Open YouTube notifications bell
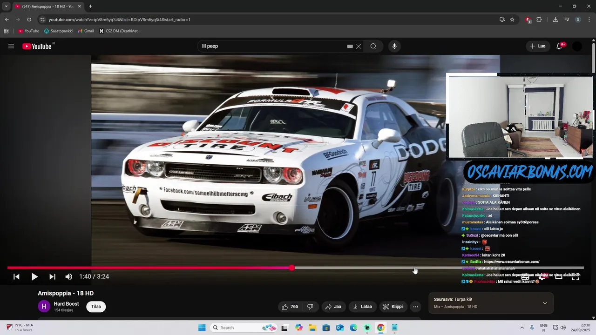The image size is (596, 335). [560, 46]
